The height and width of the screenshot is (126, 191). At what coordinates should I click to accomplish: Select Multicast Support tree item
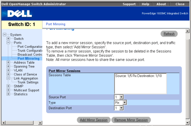click(26, 90)
